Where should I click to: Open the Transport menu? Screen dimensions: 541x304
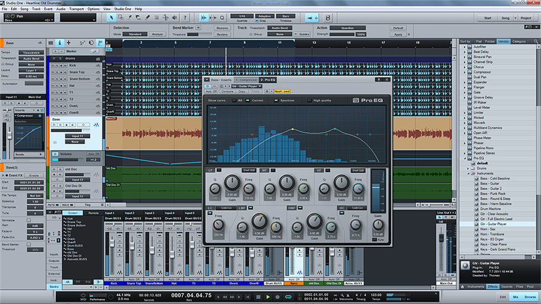[x=77, y=9]
